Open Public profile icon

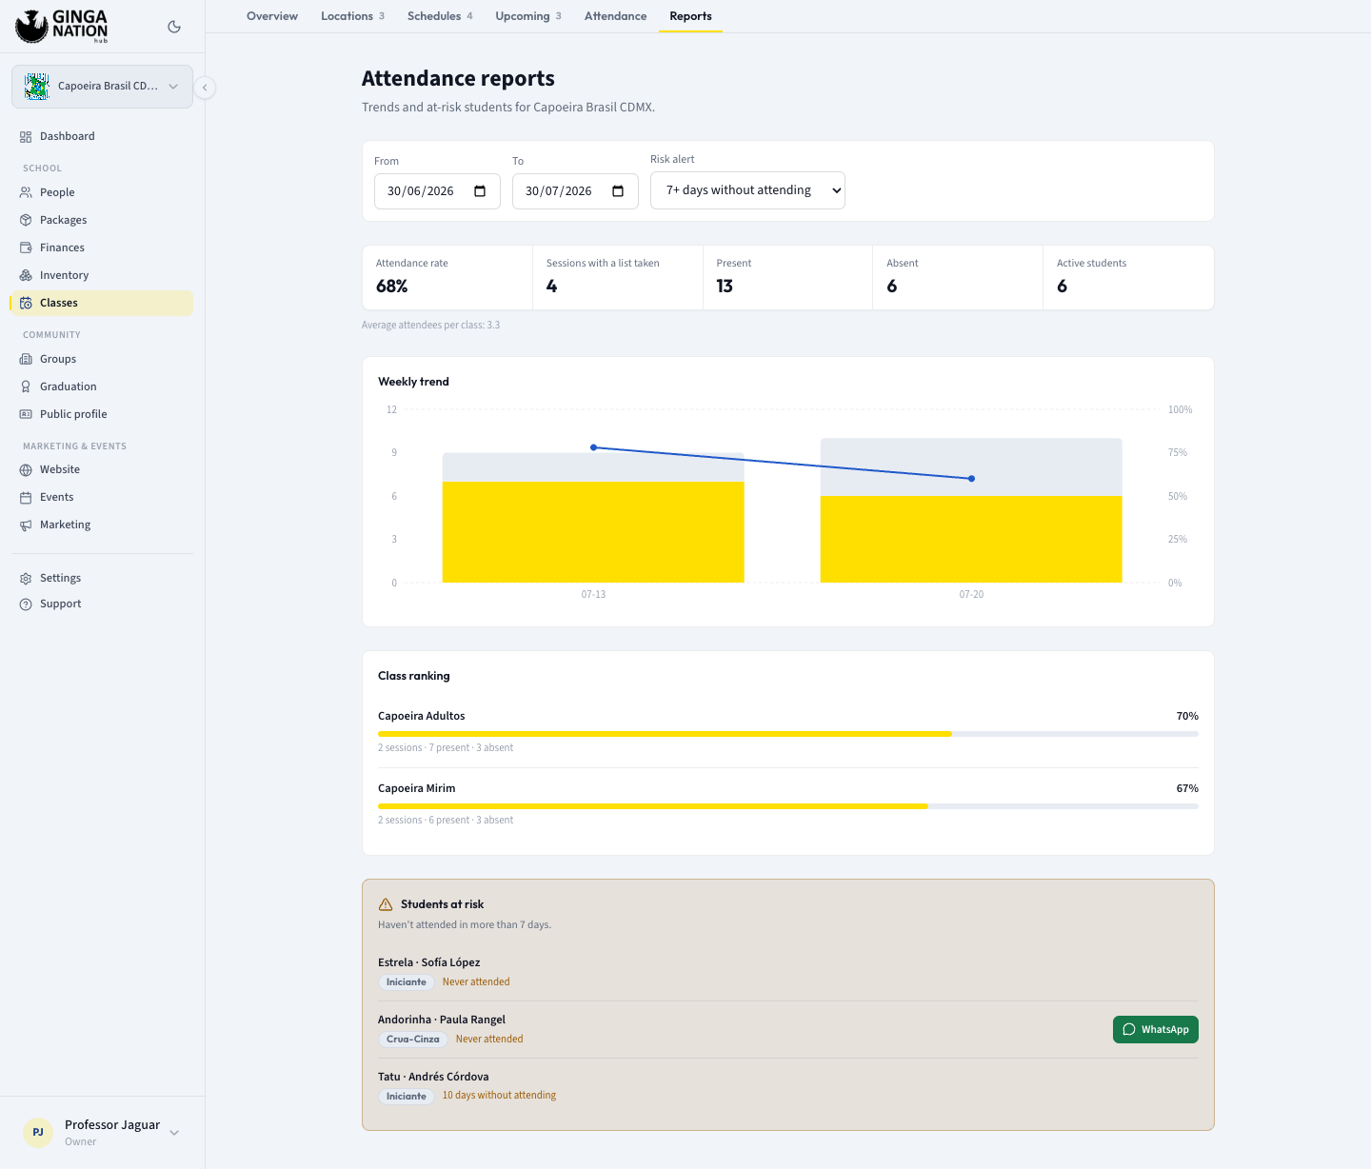tap(26, 414)
